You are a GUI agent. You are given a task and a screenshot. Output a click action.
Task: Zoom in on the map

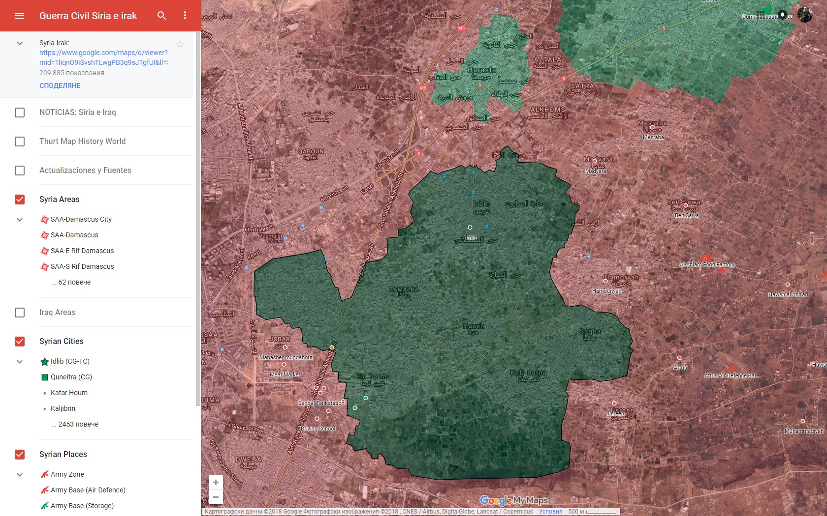[x=216, y=482]
